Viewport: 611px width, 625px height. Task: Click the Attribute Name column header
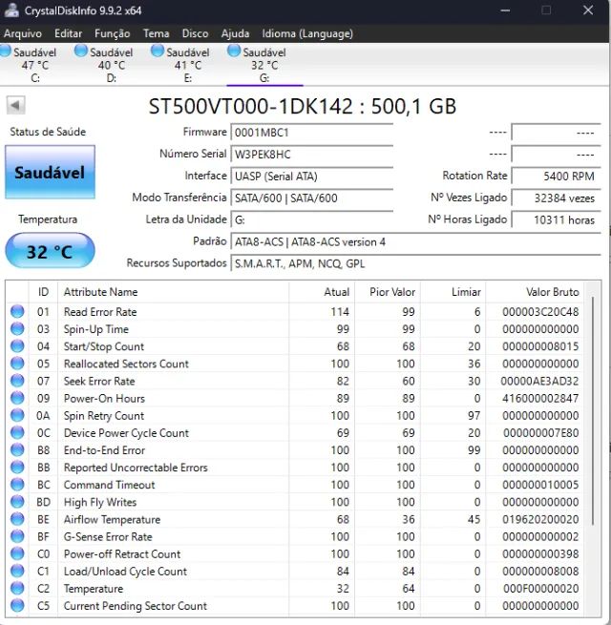[x=174, y=292]
